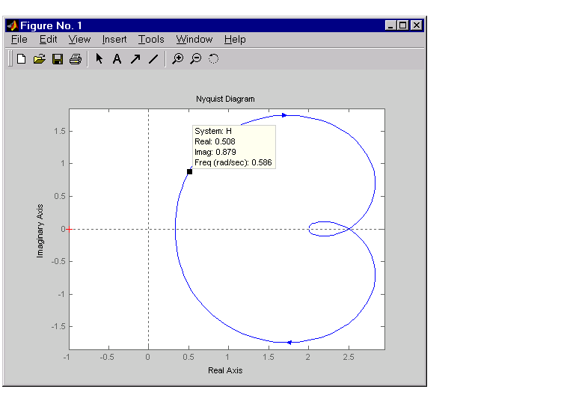This screenshot has width=561, height=395.
Task: Open a file with the Open icon
Action: [x=40, y=59]
